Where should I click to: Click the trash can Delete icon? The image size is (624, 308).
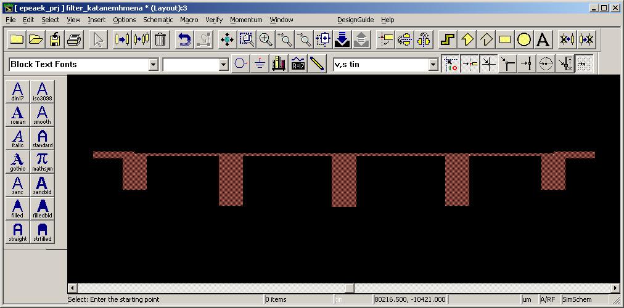[x=160, y=39]
